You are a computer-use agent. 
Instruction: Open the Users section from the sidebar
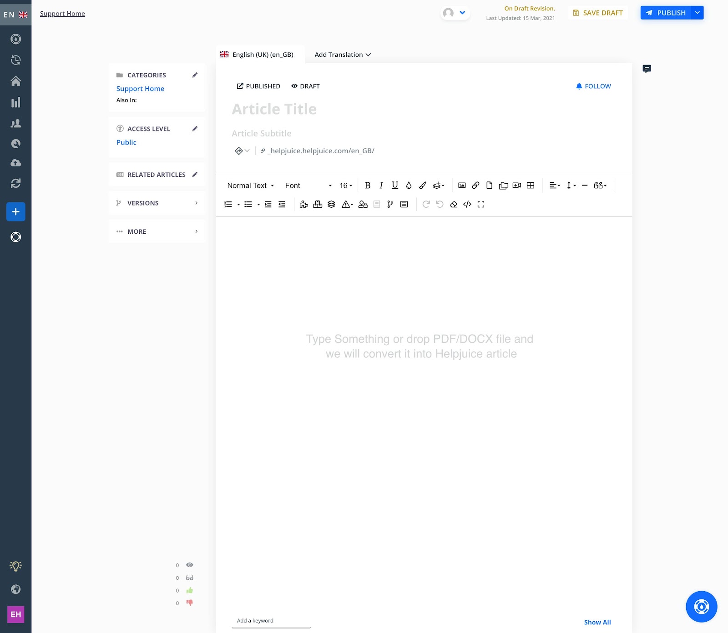(x=16, y=123)
